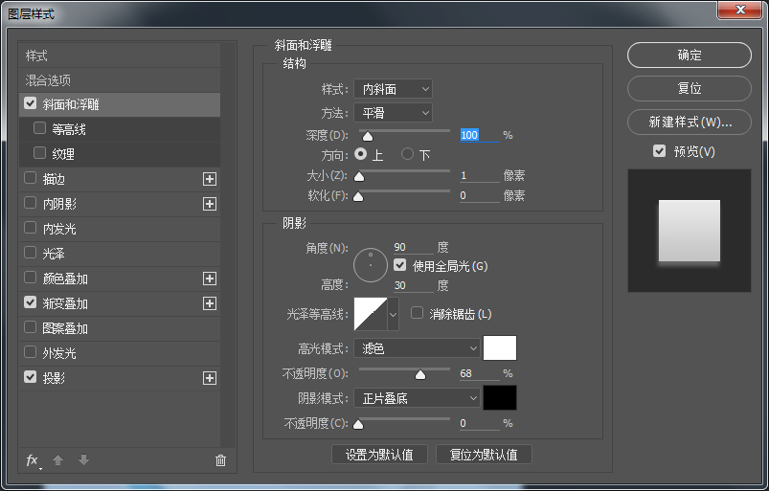Enable the 图案叠加 checkbox
The width and height of the screenshot is (769, 491).
(x=31, y=327)
